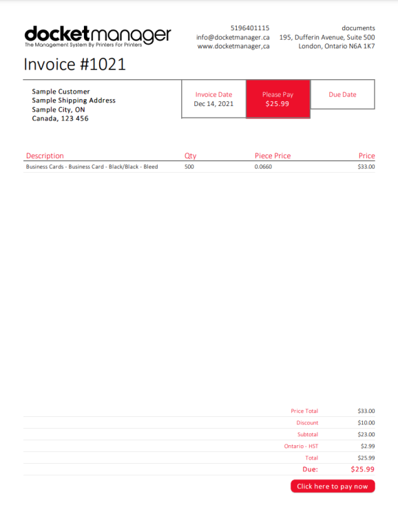
Task: Click the Invoice Date box
Action: point(214,99)
